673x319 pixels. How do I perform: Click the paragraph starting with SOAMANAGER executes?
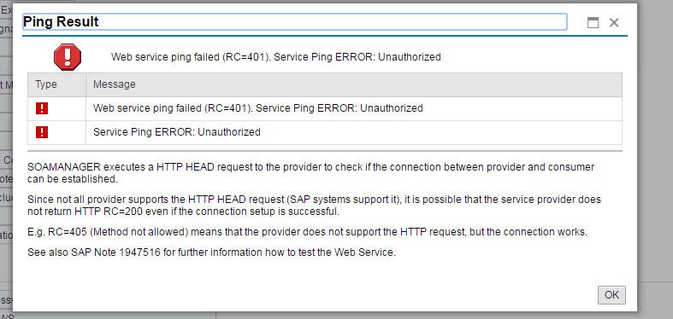point(310,173)
